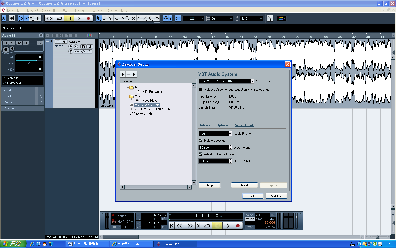
Task: Click transport panel Rewind button
Action: [x=180, y=226]
